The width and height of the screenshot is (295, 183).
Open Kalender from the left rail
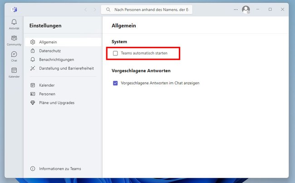click(x=14, y=73)
